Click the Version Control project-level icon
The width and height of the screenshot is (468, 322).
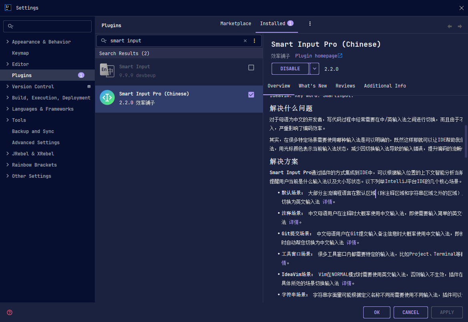pyautogui.click(x=89, y=86)
